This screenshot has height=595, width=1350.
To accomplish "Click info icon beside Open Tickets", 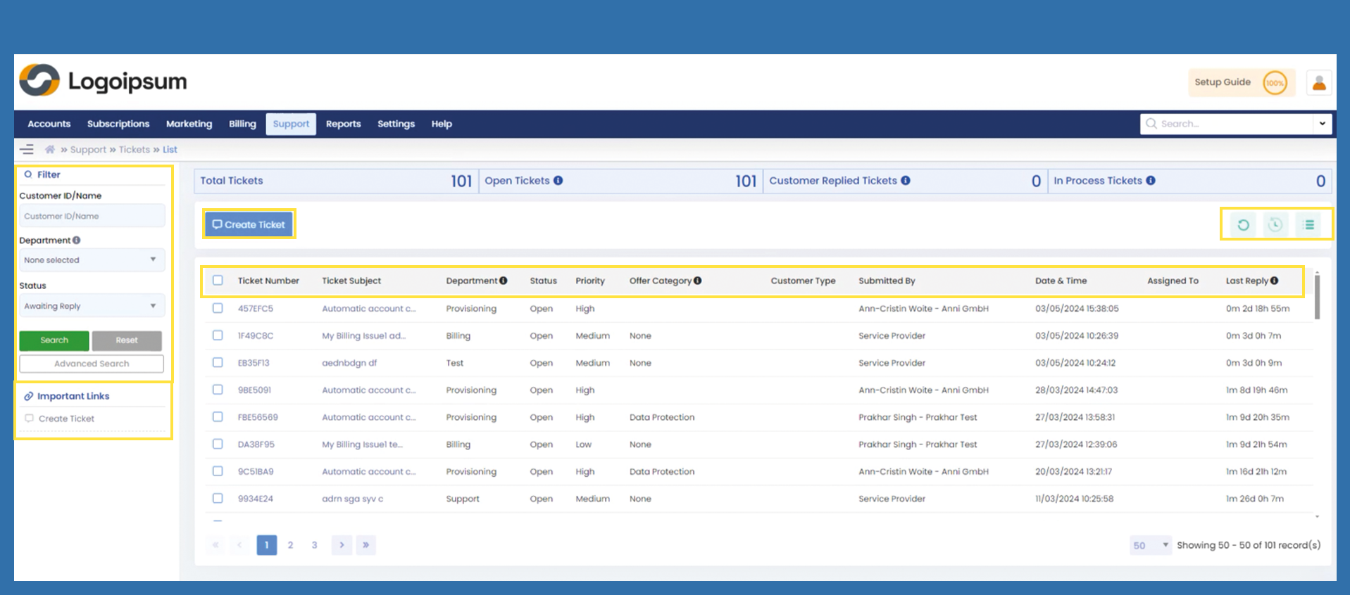I will 558,181.
